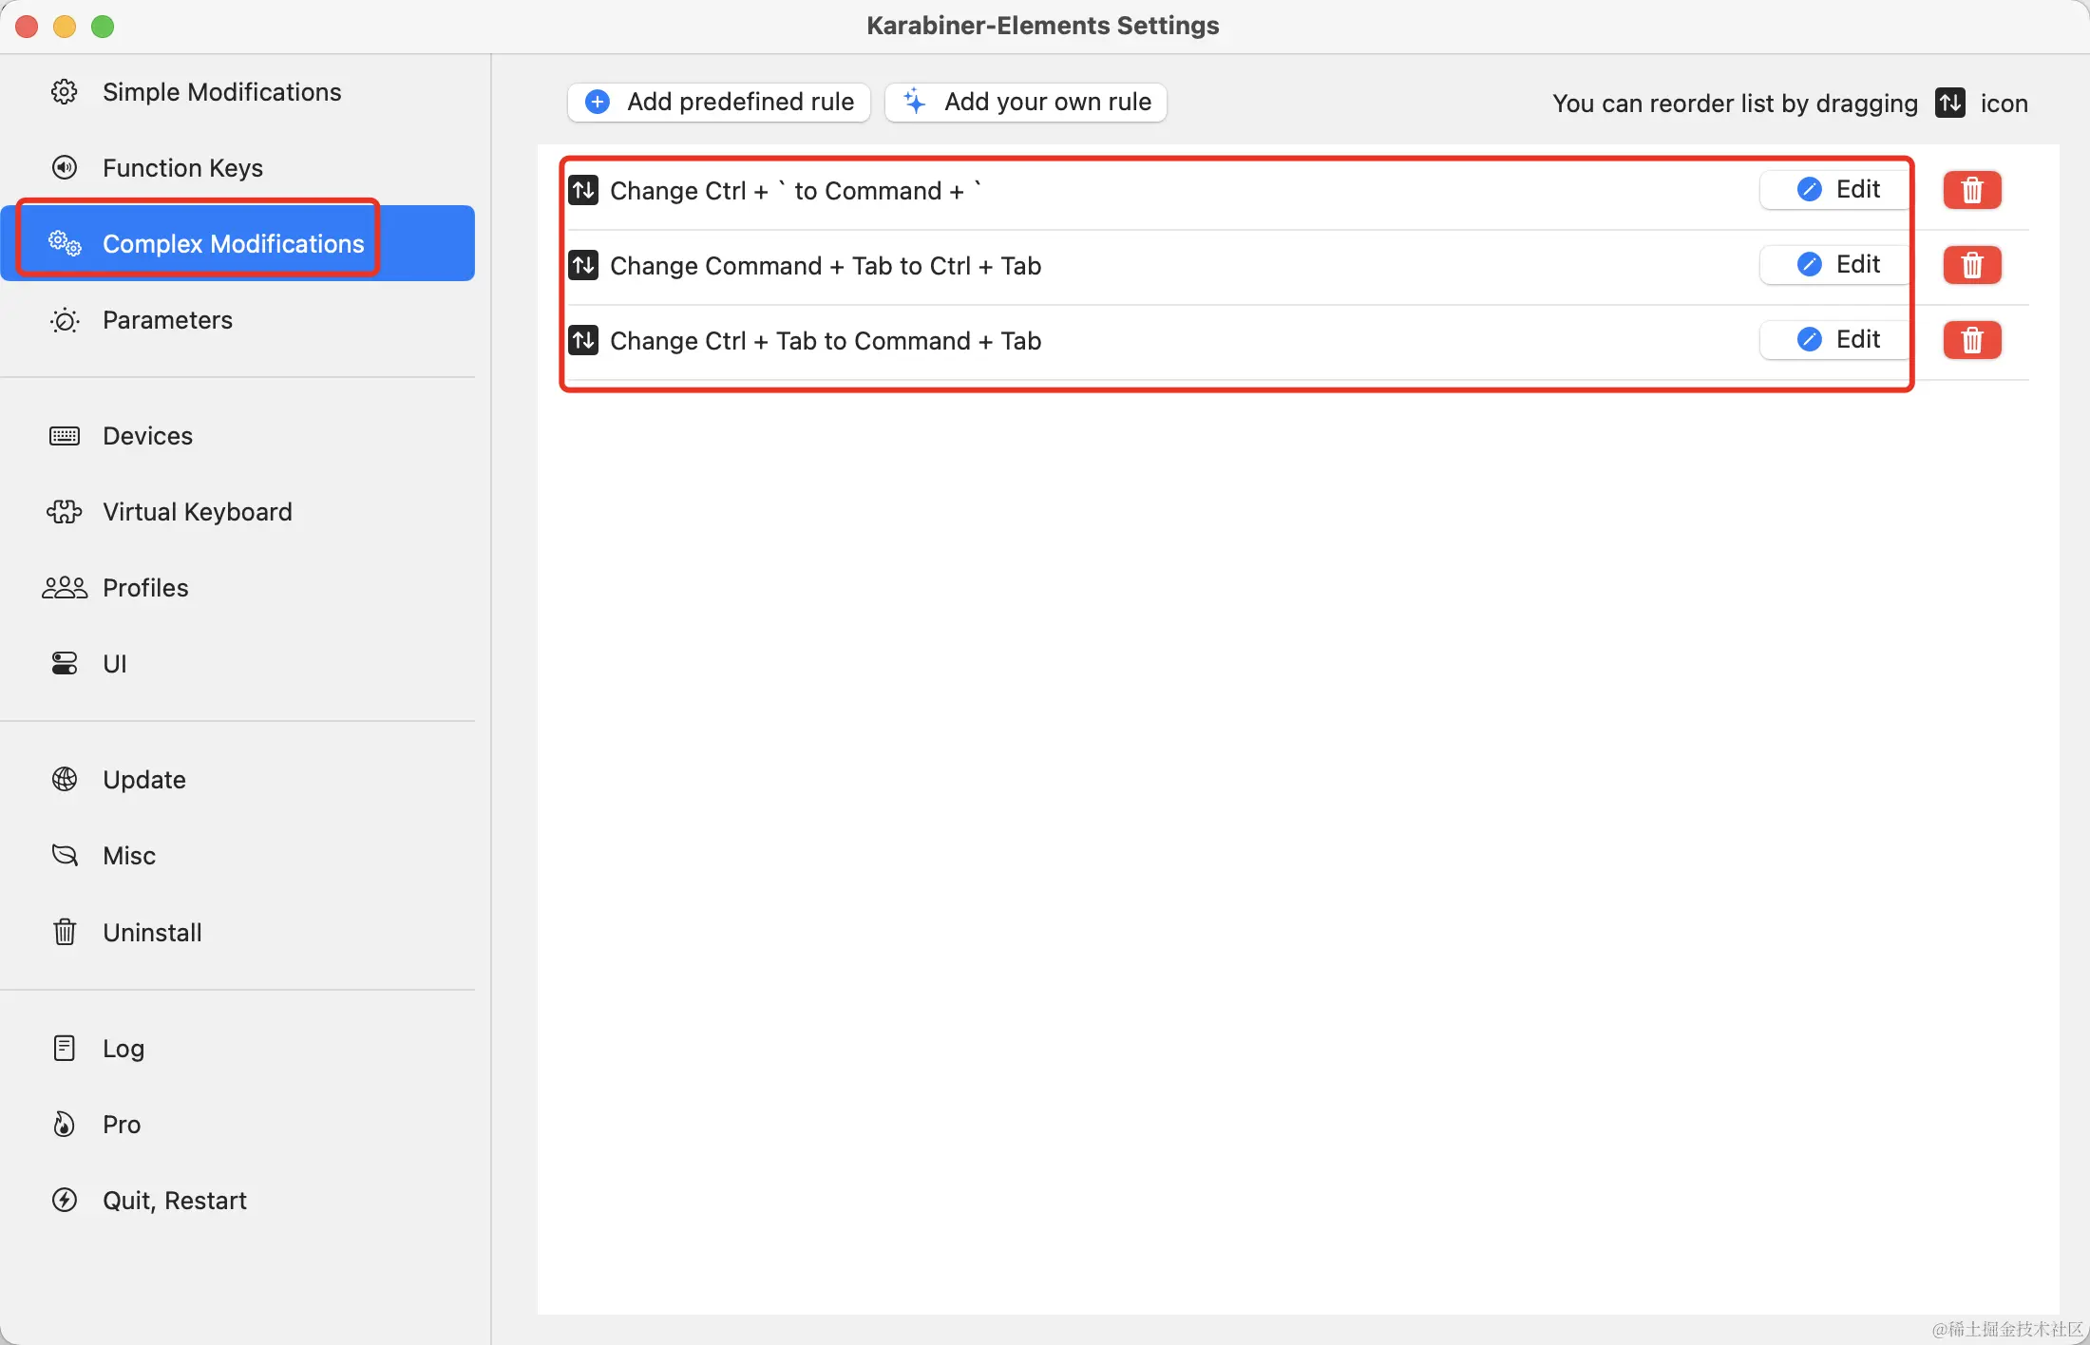This screenshot has width=2090, height=1345.
Task: Open Simple Modifications gear icon
Action: [x=64, y=92]
